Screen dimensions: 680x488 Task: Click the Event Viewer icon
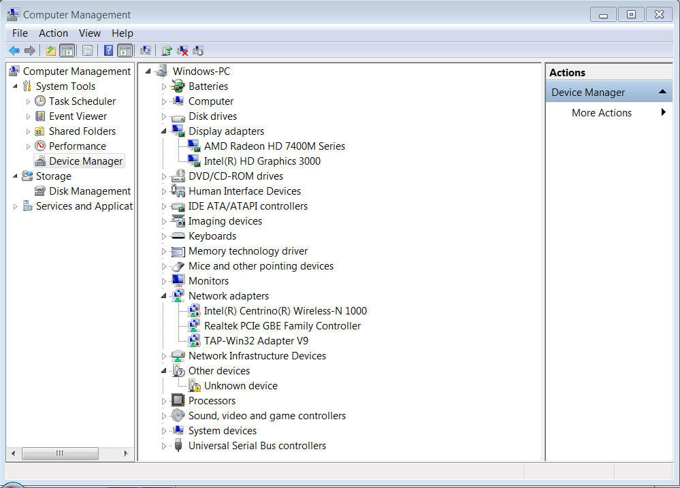[40, 116]
